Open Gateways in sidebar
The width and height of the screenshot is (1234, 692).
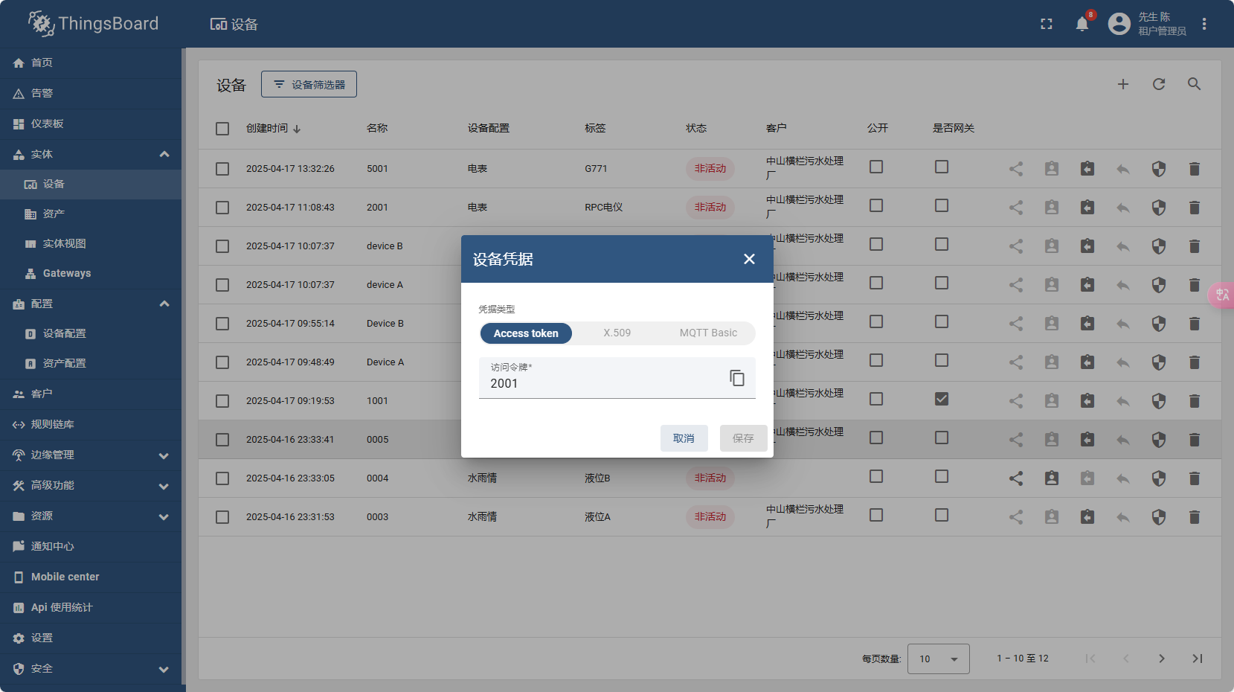pyautogui.click(x=91, y=273)
